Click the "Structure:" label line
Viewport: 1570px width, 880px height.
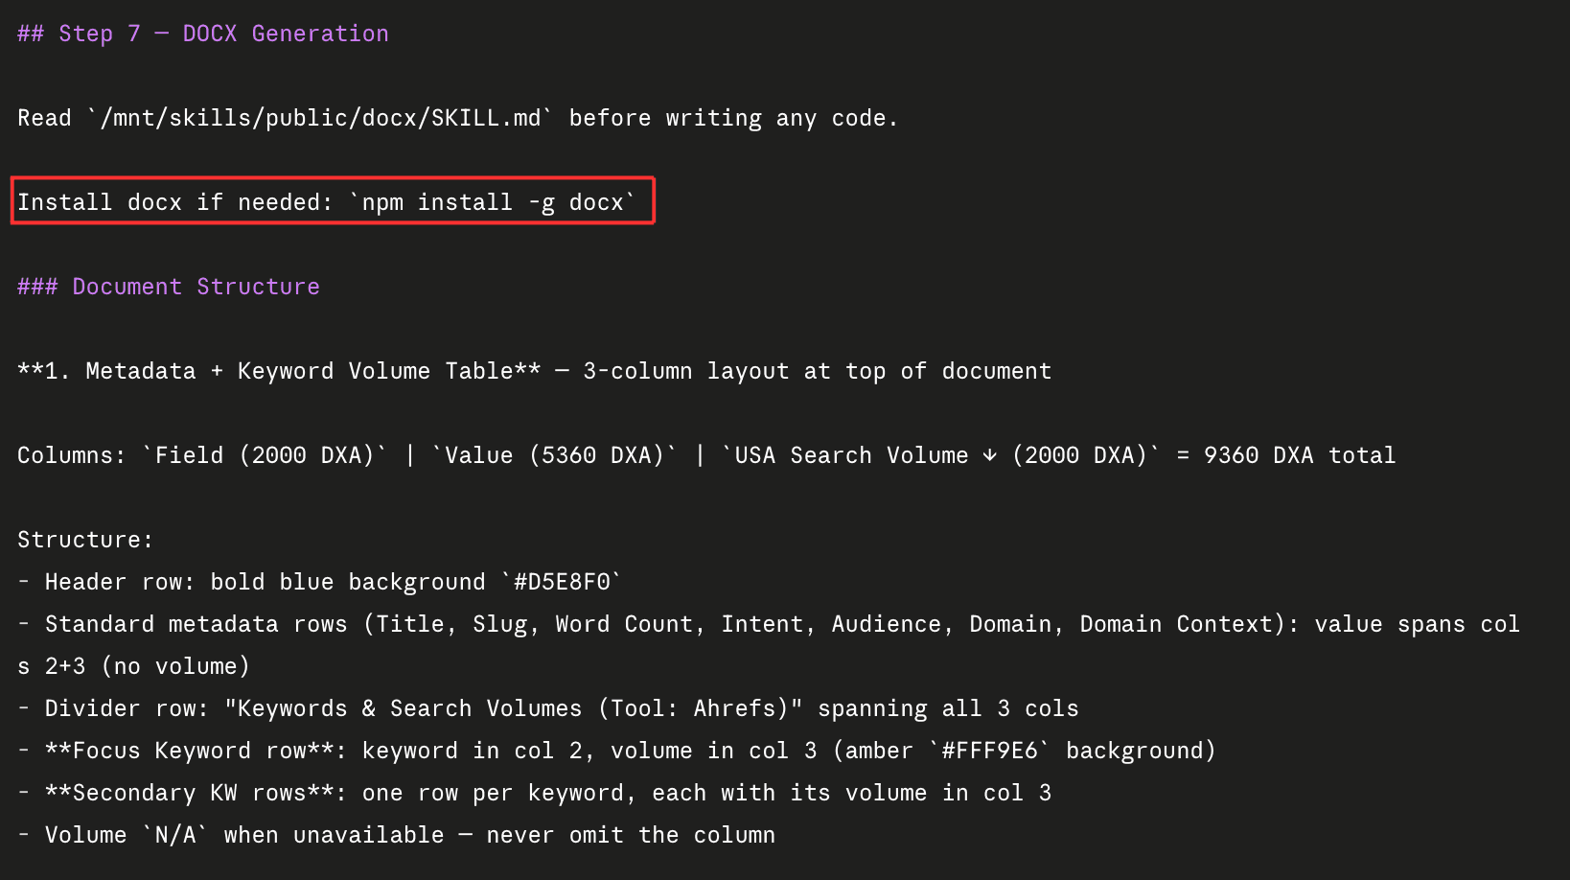tap(85, 540)
